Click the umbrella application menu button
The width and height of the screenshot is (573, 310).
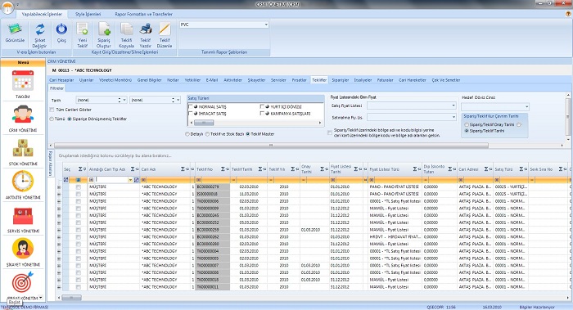pyautogui.click(x=7, y=7)
